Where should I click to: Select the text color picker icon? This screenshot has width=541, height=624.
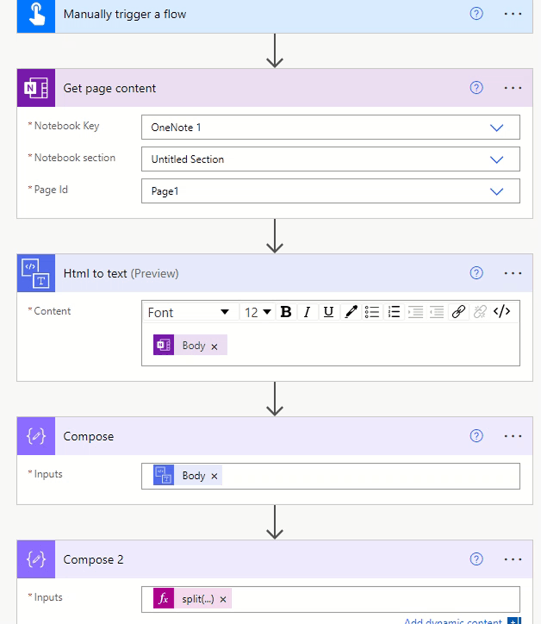[350, 311]
